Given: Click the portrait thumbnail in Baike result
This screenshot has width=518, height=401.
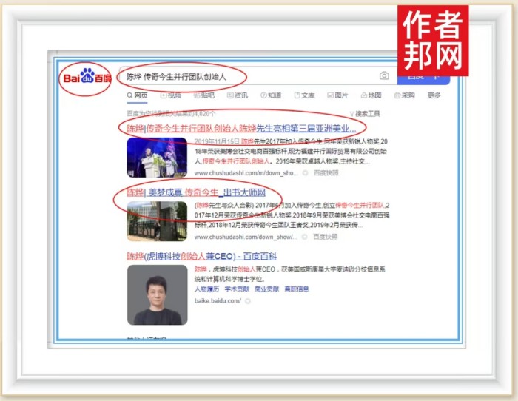Looking at the screenshot, I should 157,294.
